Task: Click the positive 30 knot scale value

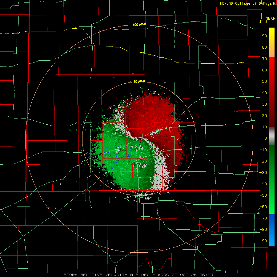Action: coord(264,104)
